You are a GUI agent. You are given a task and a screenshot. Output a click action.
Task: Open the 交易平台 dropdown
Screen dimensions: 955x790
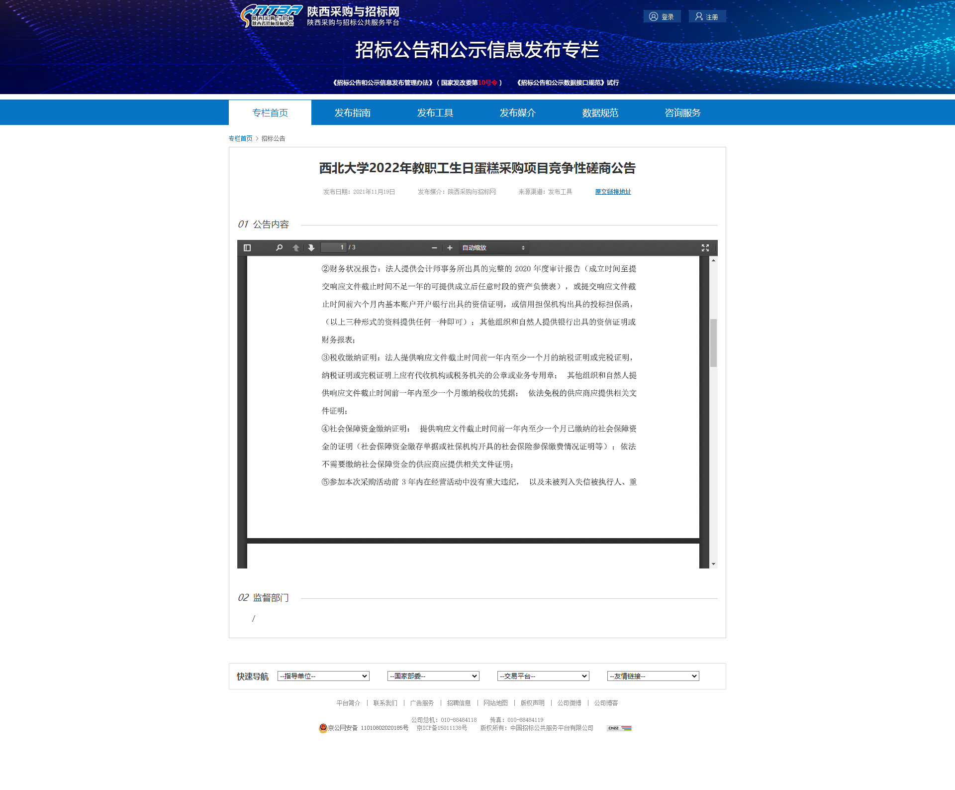[543, 676]
